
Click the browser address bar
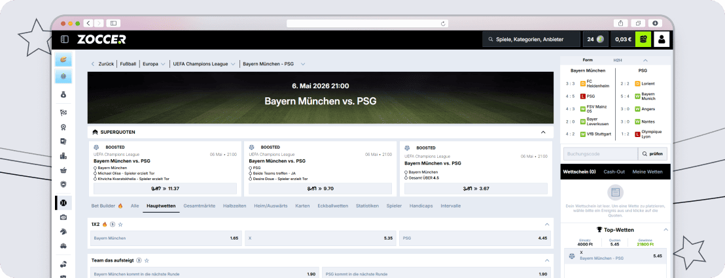(x=368, y=23)
